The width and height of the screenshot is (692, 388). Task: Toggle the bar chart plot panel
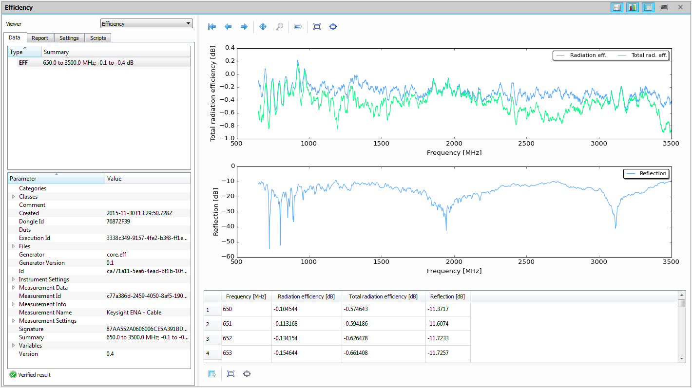633,7
